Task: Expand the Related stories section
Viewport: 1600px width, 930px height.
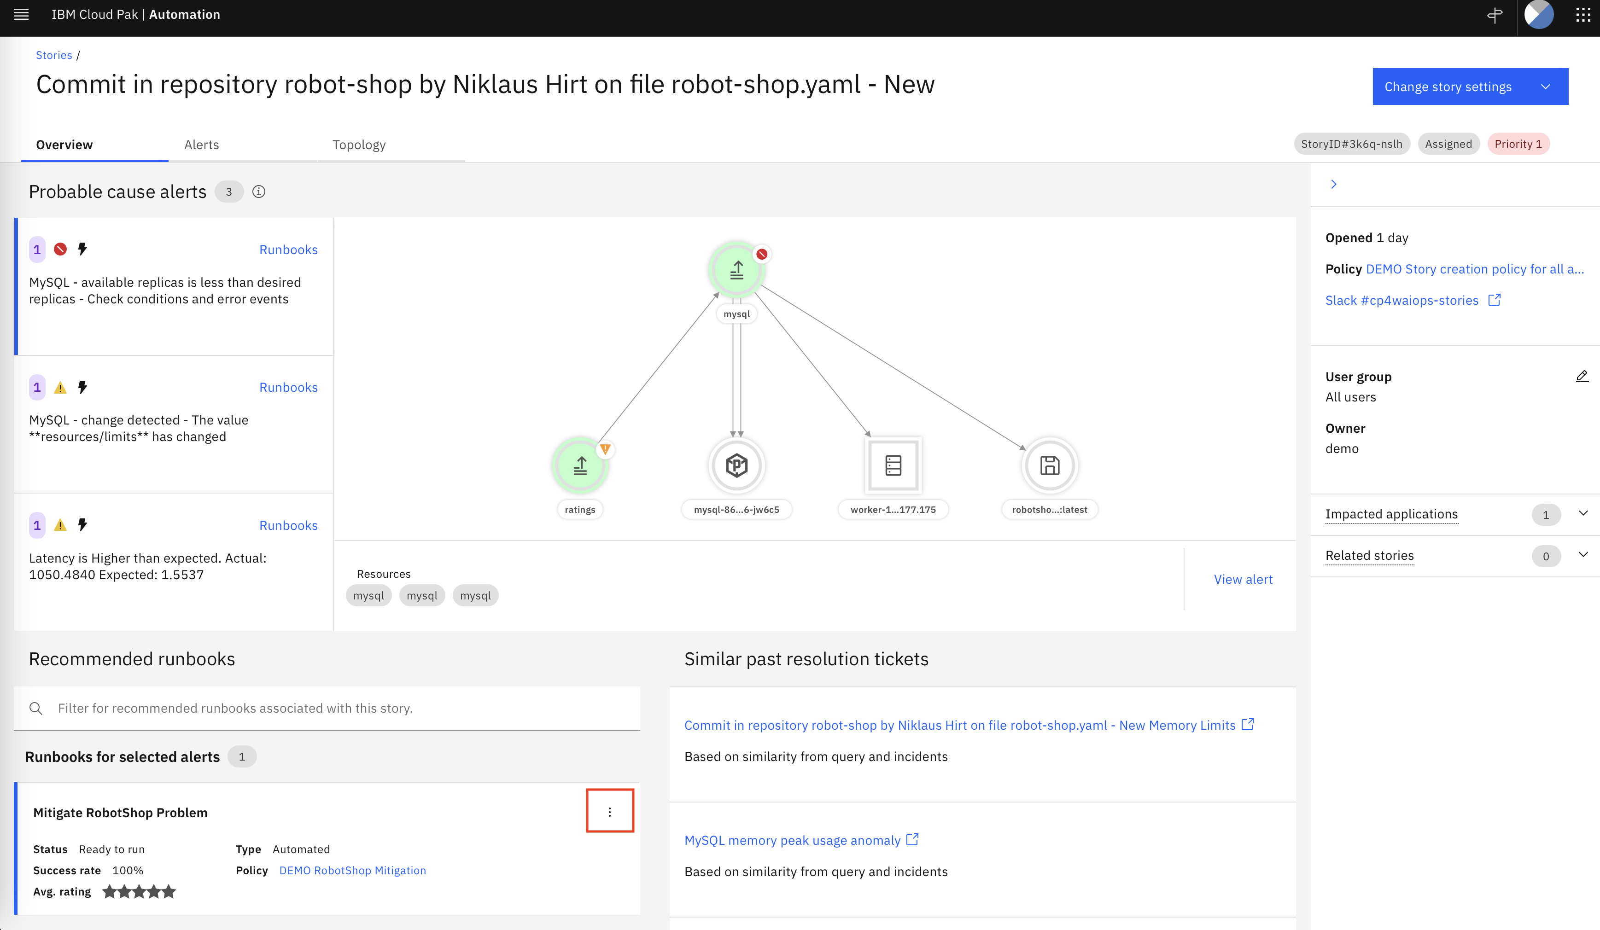Action: pyautogui.click(x=1583, y=555)
